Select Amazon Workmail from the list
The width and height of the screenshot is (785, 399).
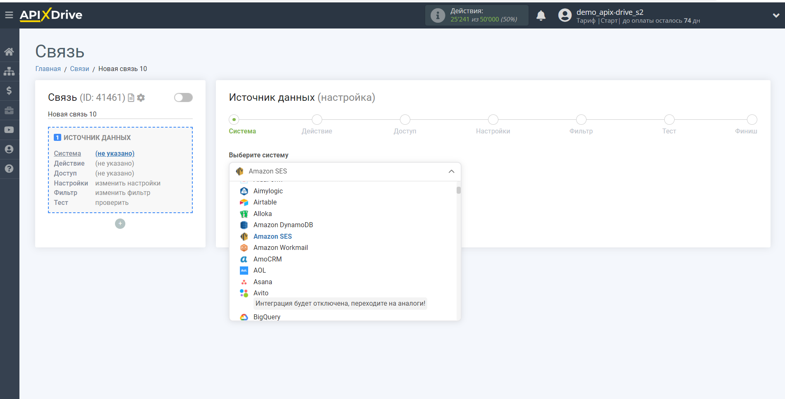click(x=280, y=248)
